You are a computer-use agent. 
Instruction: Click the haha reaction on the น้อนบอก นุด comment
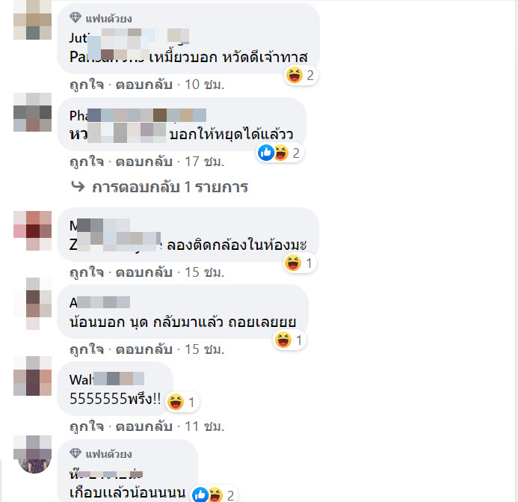(x=290, y=340)
